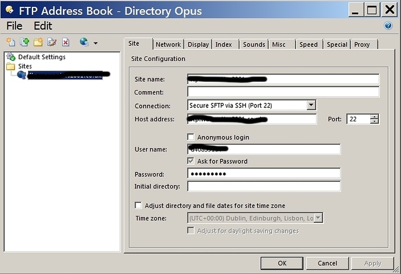The width and height of the screenshot is (401, 274).
Task: Click into the Comment field
Action: [283, 92]
